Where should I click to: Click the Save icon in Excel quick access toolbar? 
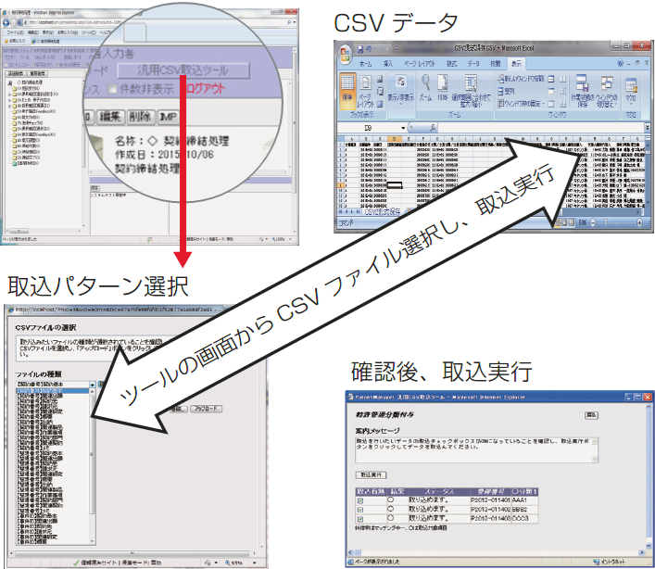(x=360, y=49)
